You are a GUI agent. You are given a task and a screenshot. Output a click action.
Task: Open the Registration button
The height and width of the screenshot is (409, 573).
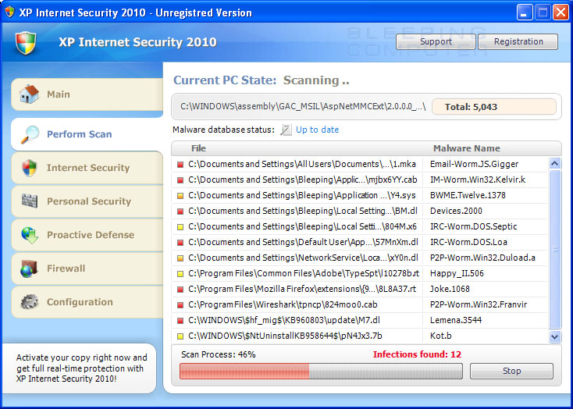[518, 41]
